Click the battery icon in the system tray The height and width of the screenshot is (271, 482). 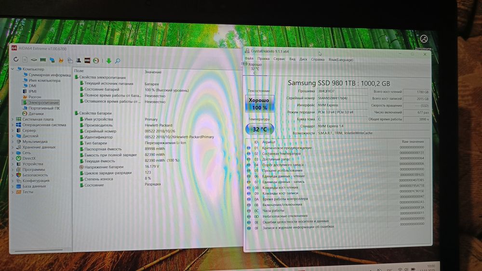coord(413,269)
